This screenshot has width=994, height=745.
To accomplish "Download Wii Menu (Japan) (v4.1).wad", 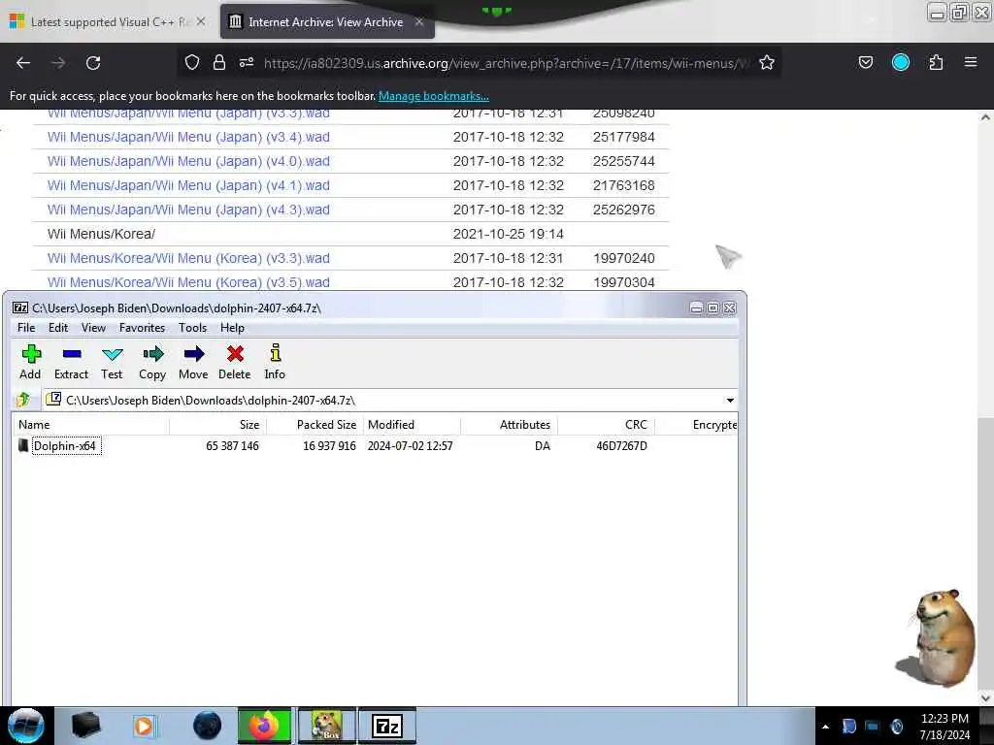I will point(188,185).
